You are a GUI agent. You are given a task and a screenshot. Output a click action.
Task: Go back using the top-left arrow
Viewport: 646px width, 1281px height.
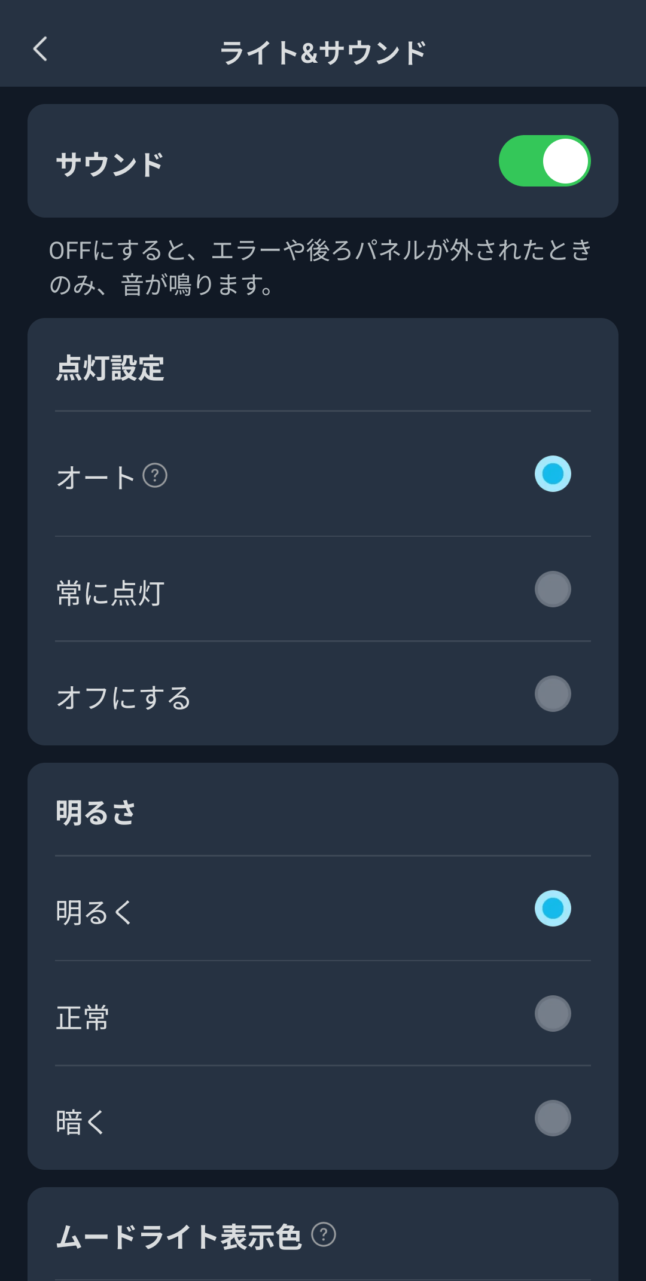tap(40, 49)
